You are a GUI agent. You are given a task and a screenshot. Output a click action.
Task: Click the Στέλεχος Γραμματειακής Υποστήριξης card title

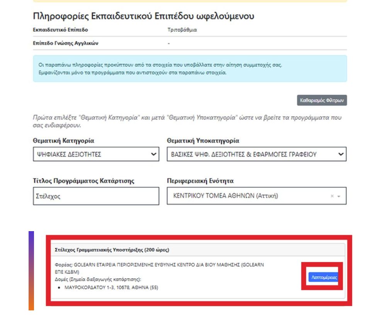[x=112, y=250]
